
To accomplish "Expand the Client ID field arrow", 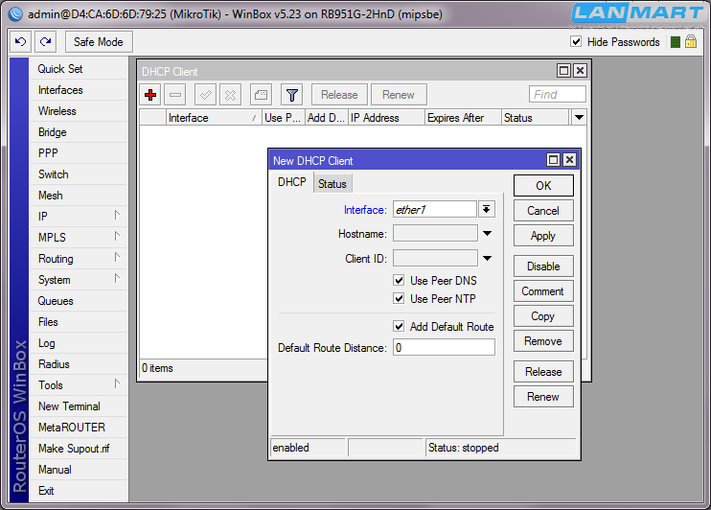I will pos(487,258).
